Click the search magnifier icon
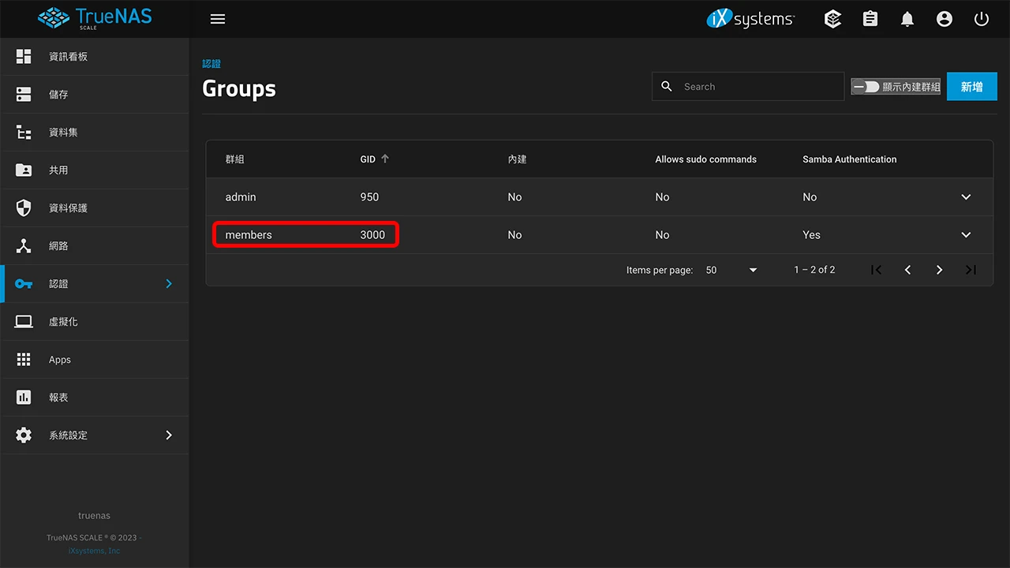This screenshot has height=568, width=1010. pos(667,87)
